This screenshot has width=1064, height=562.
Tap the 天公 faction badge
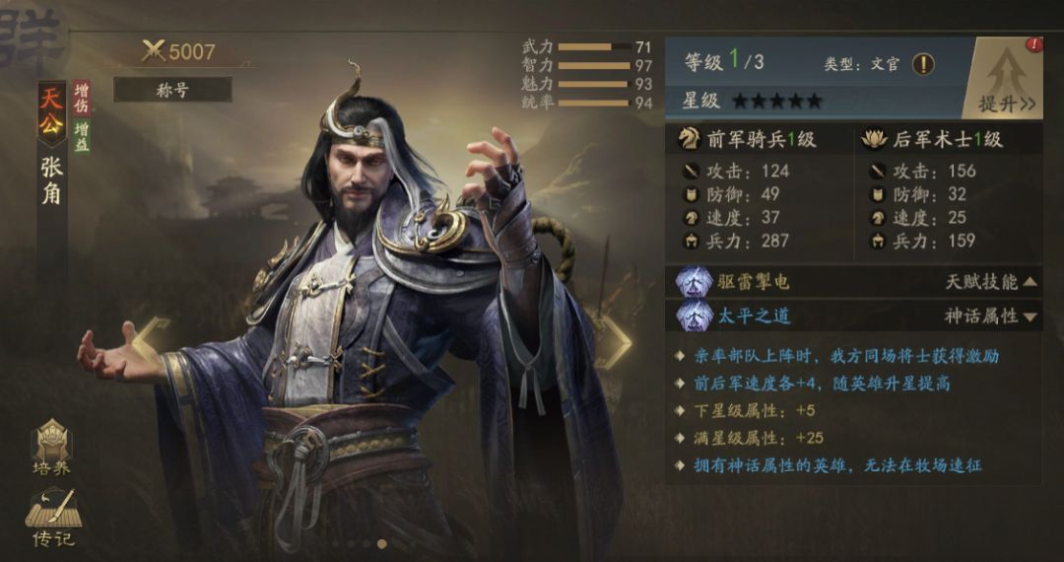[x=51, y=112]
